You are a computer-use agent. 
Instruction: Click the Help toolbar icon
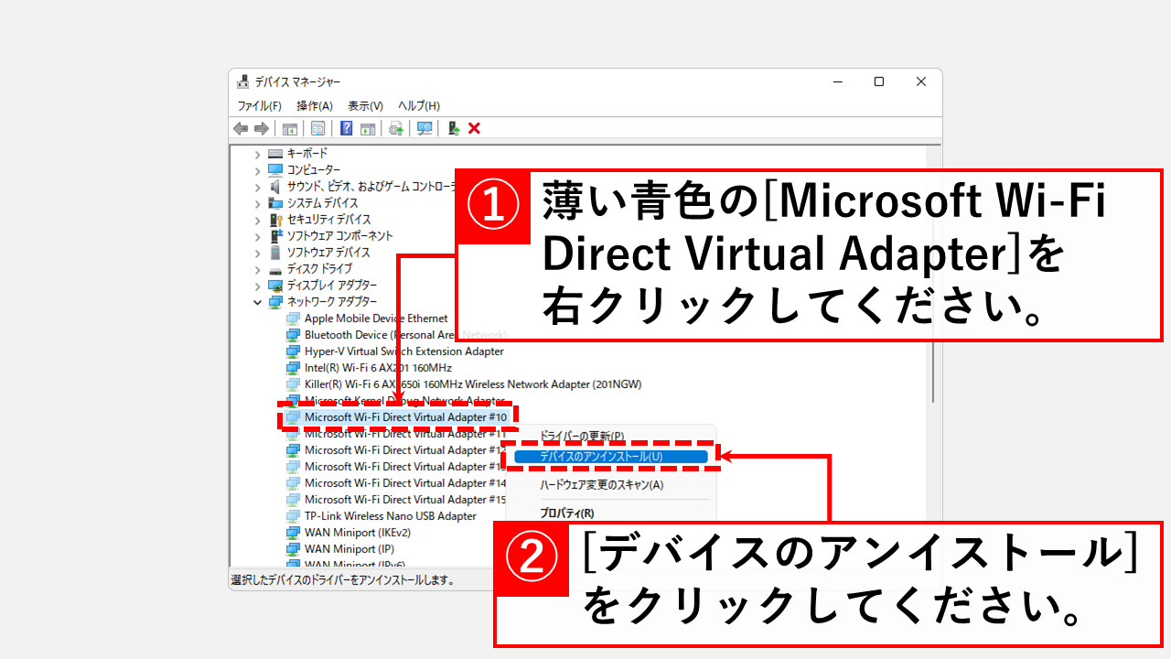click(x=345, y=128)
